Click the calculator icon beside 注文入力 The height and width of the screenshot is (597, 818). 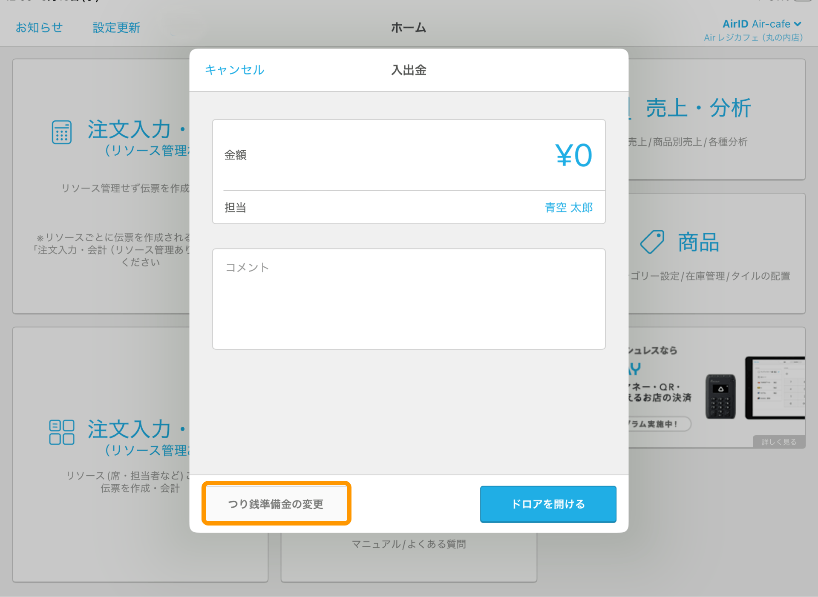pos(62,132)
